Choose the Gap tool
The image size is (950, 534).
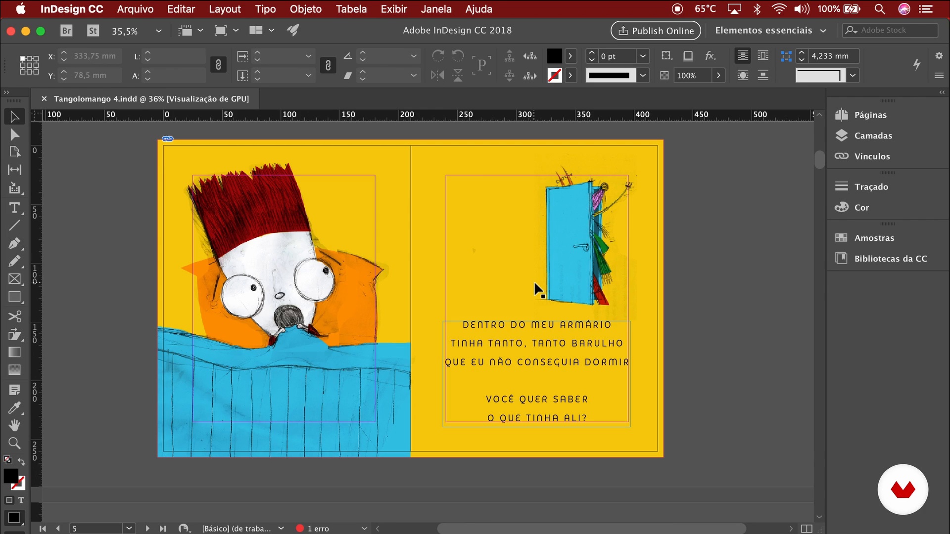[x=14, y=170]
